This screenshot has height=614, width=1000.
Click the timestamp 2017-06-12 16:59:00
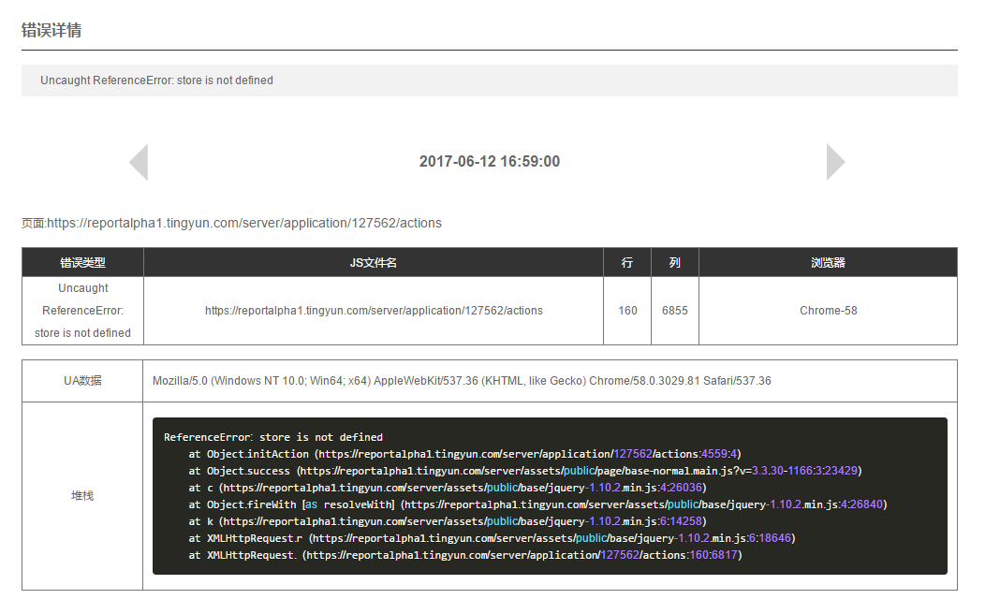pos(489,161)
